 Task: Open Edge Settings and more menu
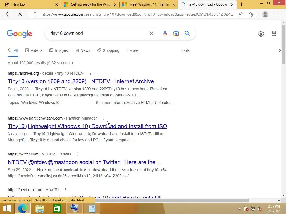pyautogui.click(x=278, y=14)
